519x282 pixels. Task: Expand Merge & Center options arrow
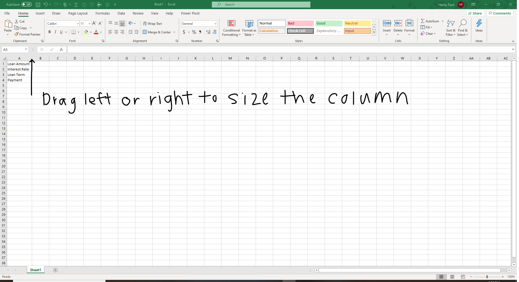(x=174, y=32)
